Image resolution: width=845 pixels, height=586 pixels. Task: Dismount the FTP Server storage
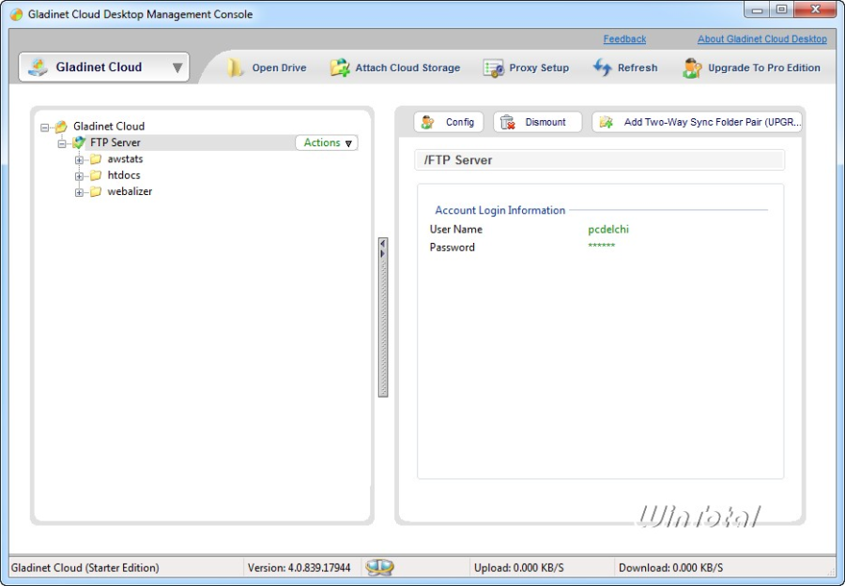pyautogui.click(x=536, y=121)
